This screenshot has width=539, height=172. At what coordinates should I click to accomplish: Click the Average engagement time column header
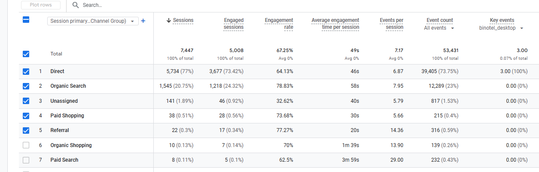(335, 24)
